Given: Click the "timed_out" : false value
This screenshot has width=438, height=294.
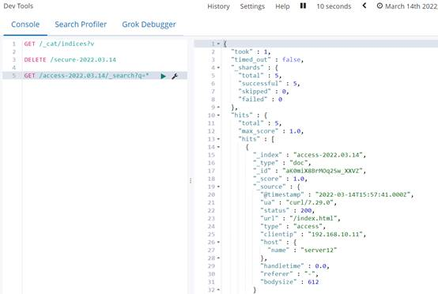Looking at the screenshot, I should click(293, 60).
